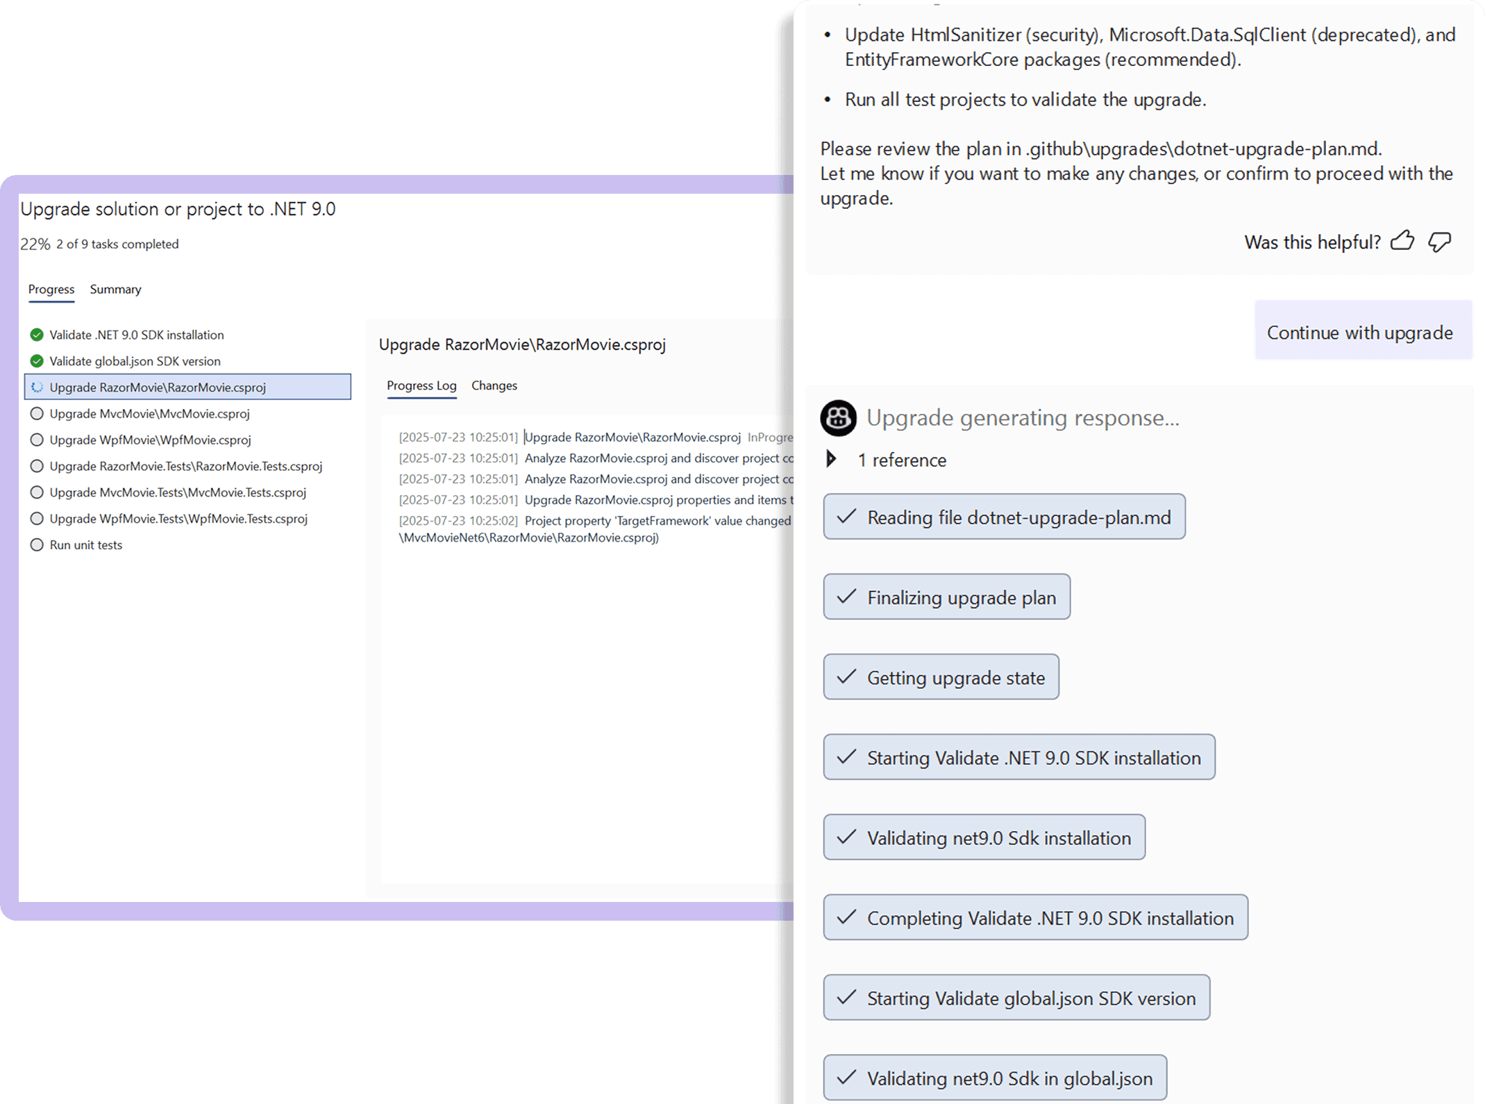Click the green check beside Validate global.json SDK version
1485x1104 pixels.
pos(35,361)
